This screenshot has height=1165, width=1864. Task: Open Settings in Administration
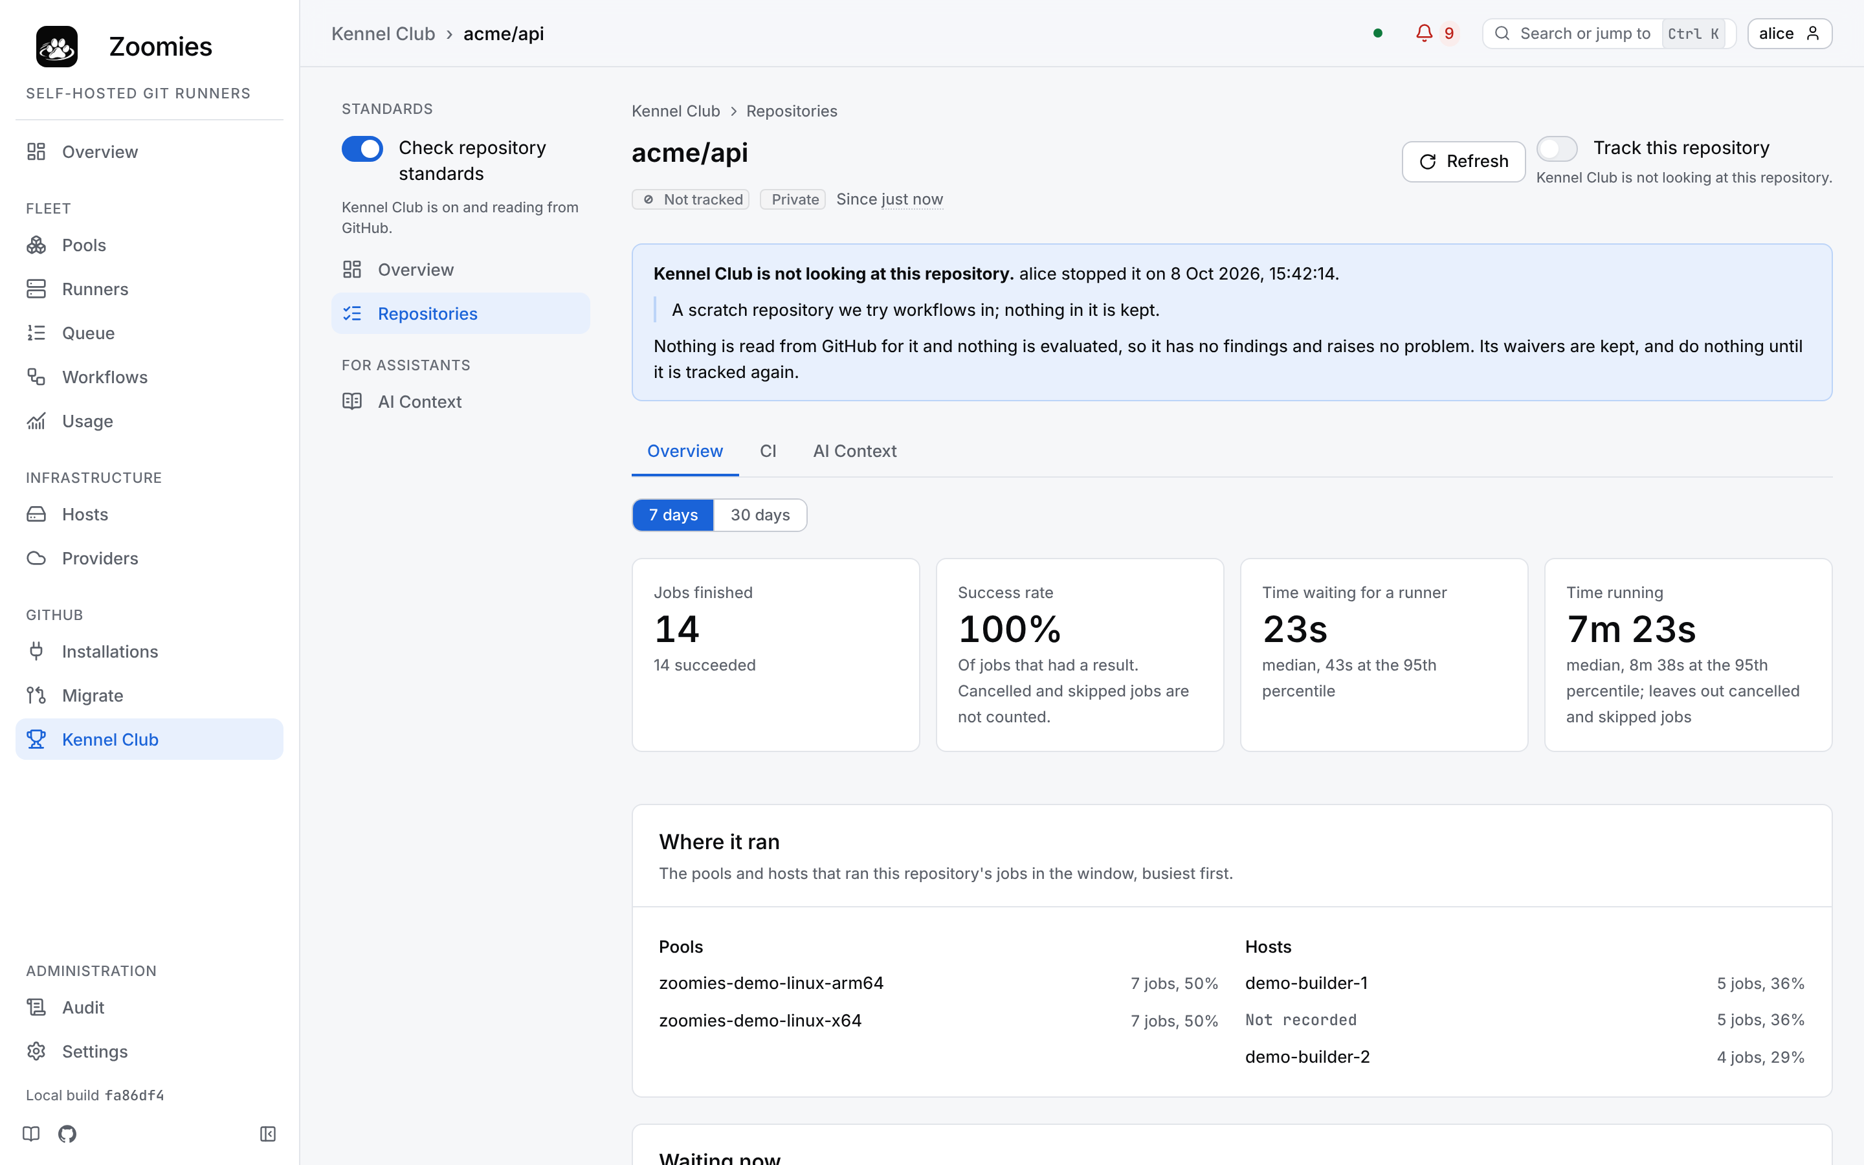coord(150,1051)
